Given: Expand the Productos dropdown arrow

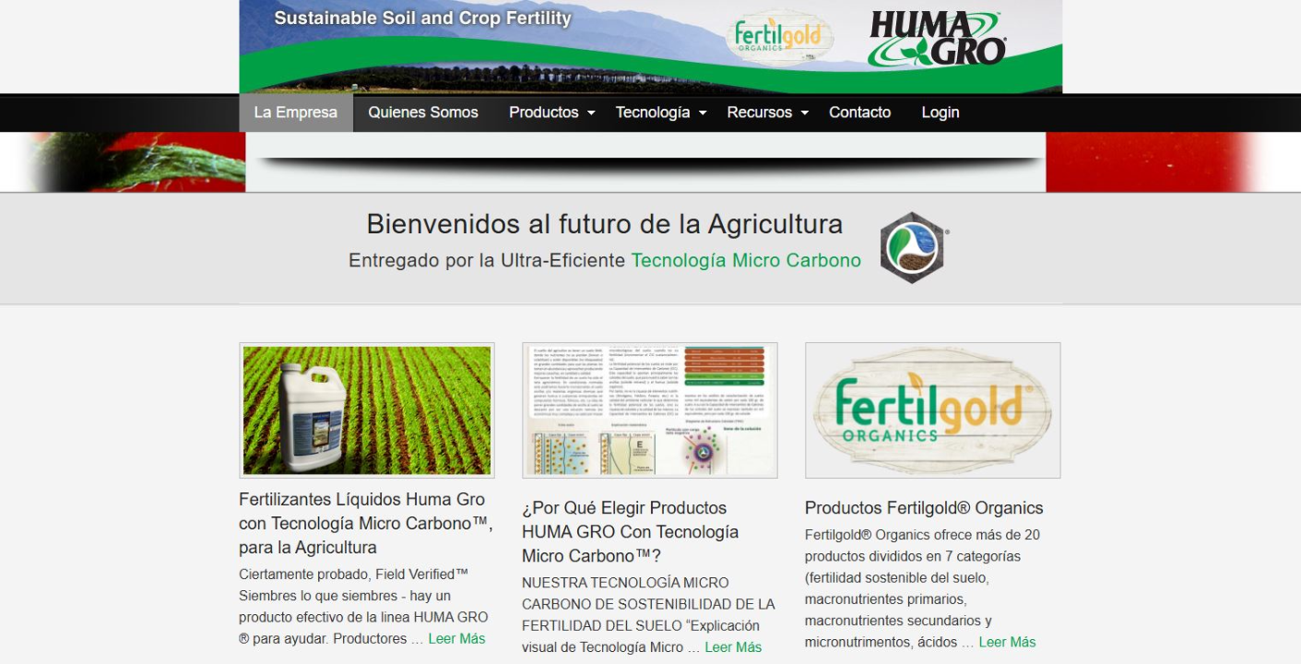Looking at the screenshot, I should tap(592, 113).
